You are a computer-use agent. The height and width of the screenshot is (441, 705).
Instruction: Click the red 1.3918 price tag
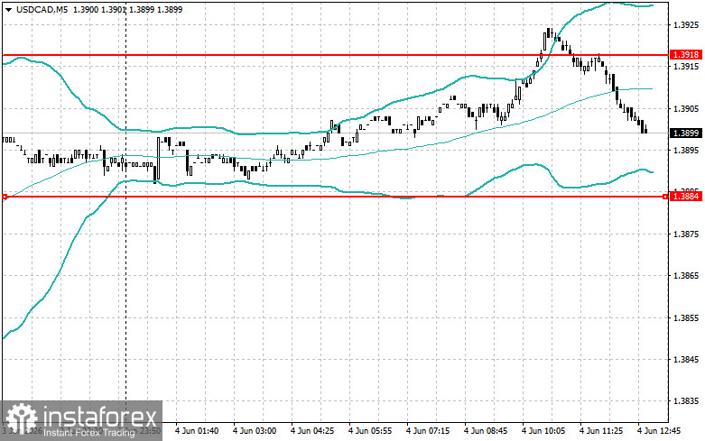[686, 55]
